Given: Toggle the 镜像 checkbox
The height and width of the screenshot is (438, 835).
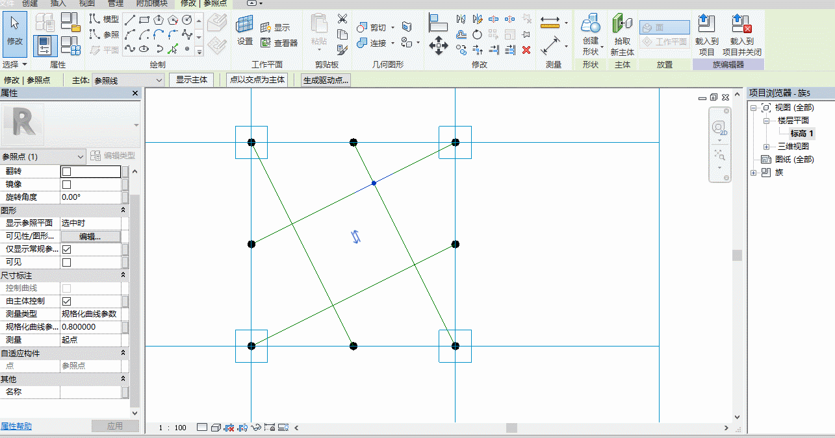Looking at the screenshot, I should [66, 185].
